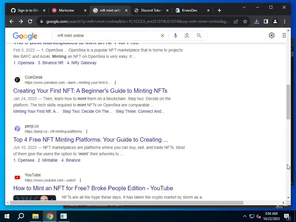The width and height of the screenshot is (296, 222).
Task: Search by image lens icon
Action: pyautogui.click(x=187, y=36)
